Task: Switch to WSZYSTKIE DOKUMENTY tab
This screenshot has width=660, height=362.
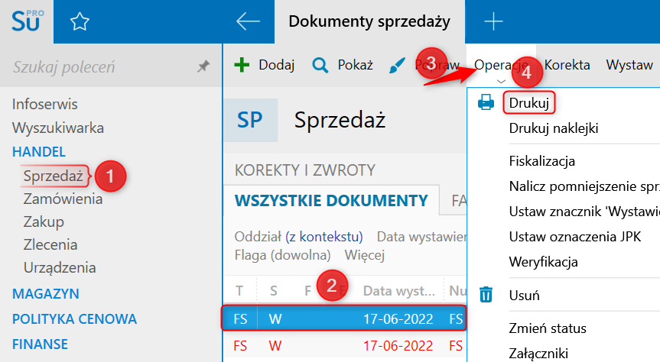Action: [331, 201]
